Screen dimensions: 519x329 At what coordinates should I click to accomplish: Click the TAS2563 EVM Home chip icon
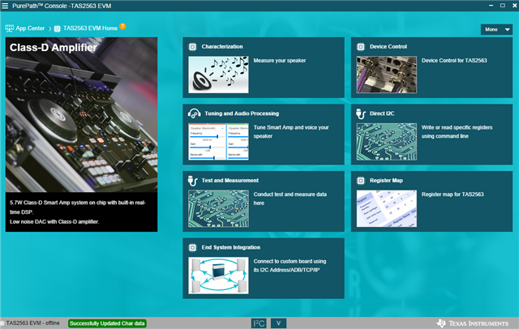(x=58, y=28)
